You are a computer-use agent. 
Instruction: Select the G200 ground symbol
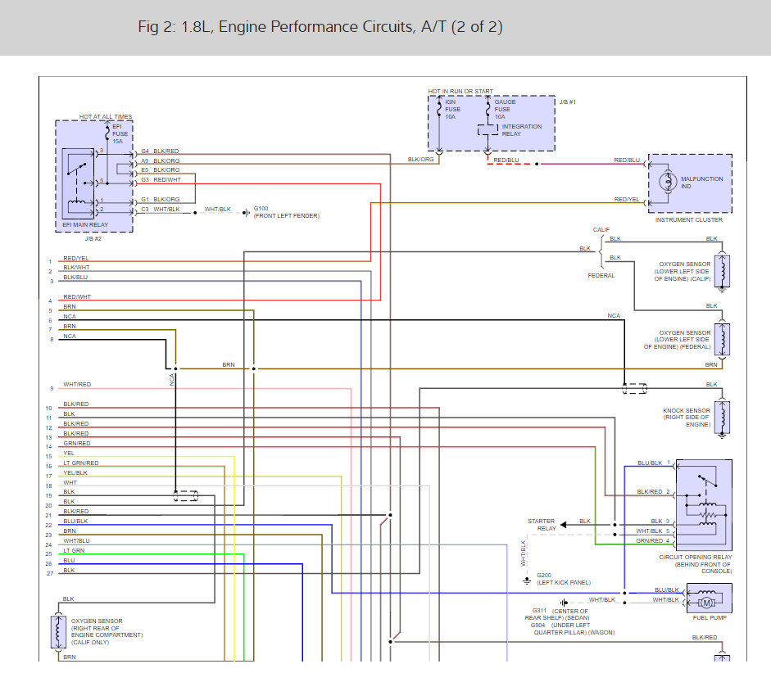click(527, 581)
